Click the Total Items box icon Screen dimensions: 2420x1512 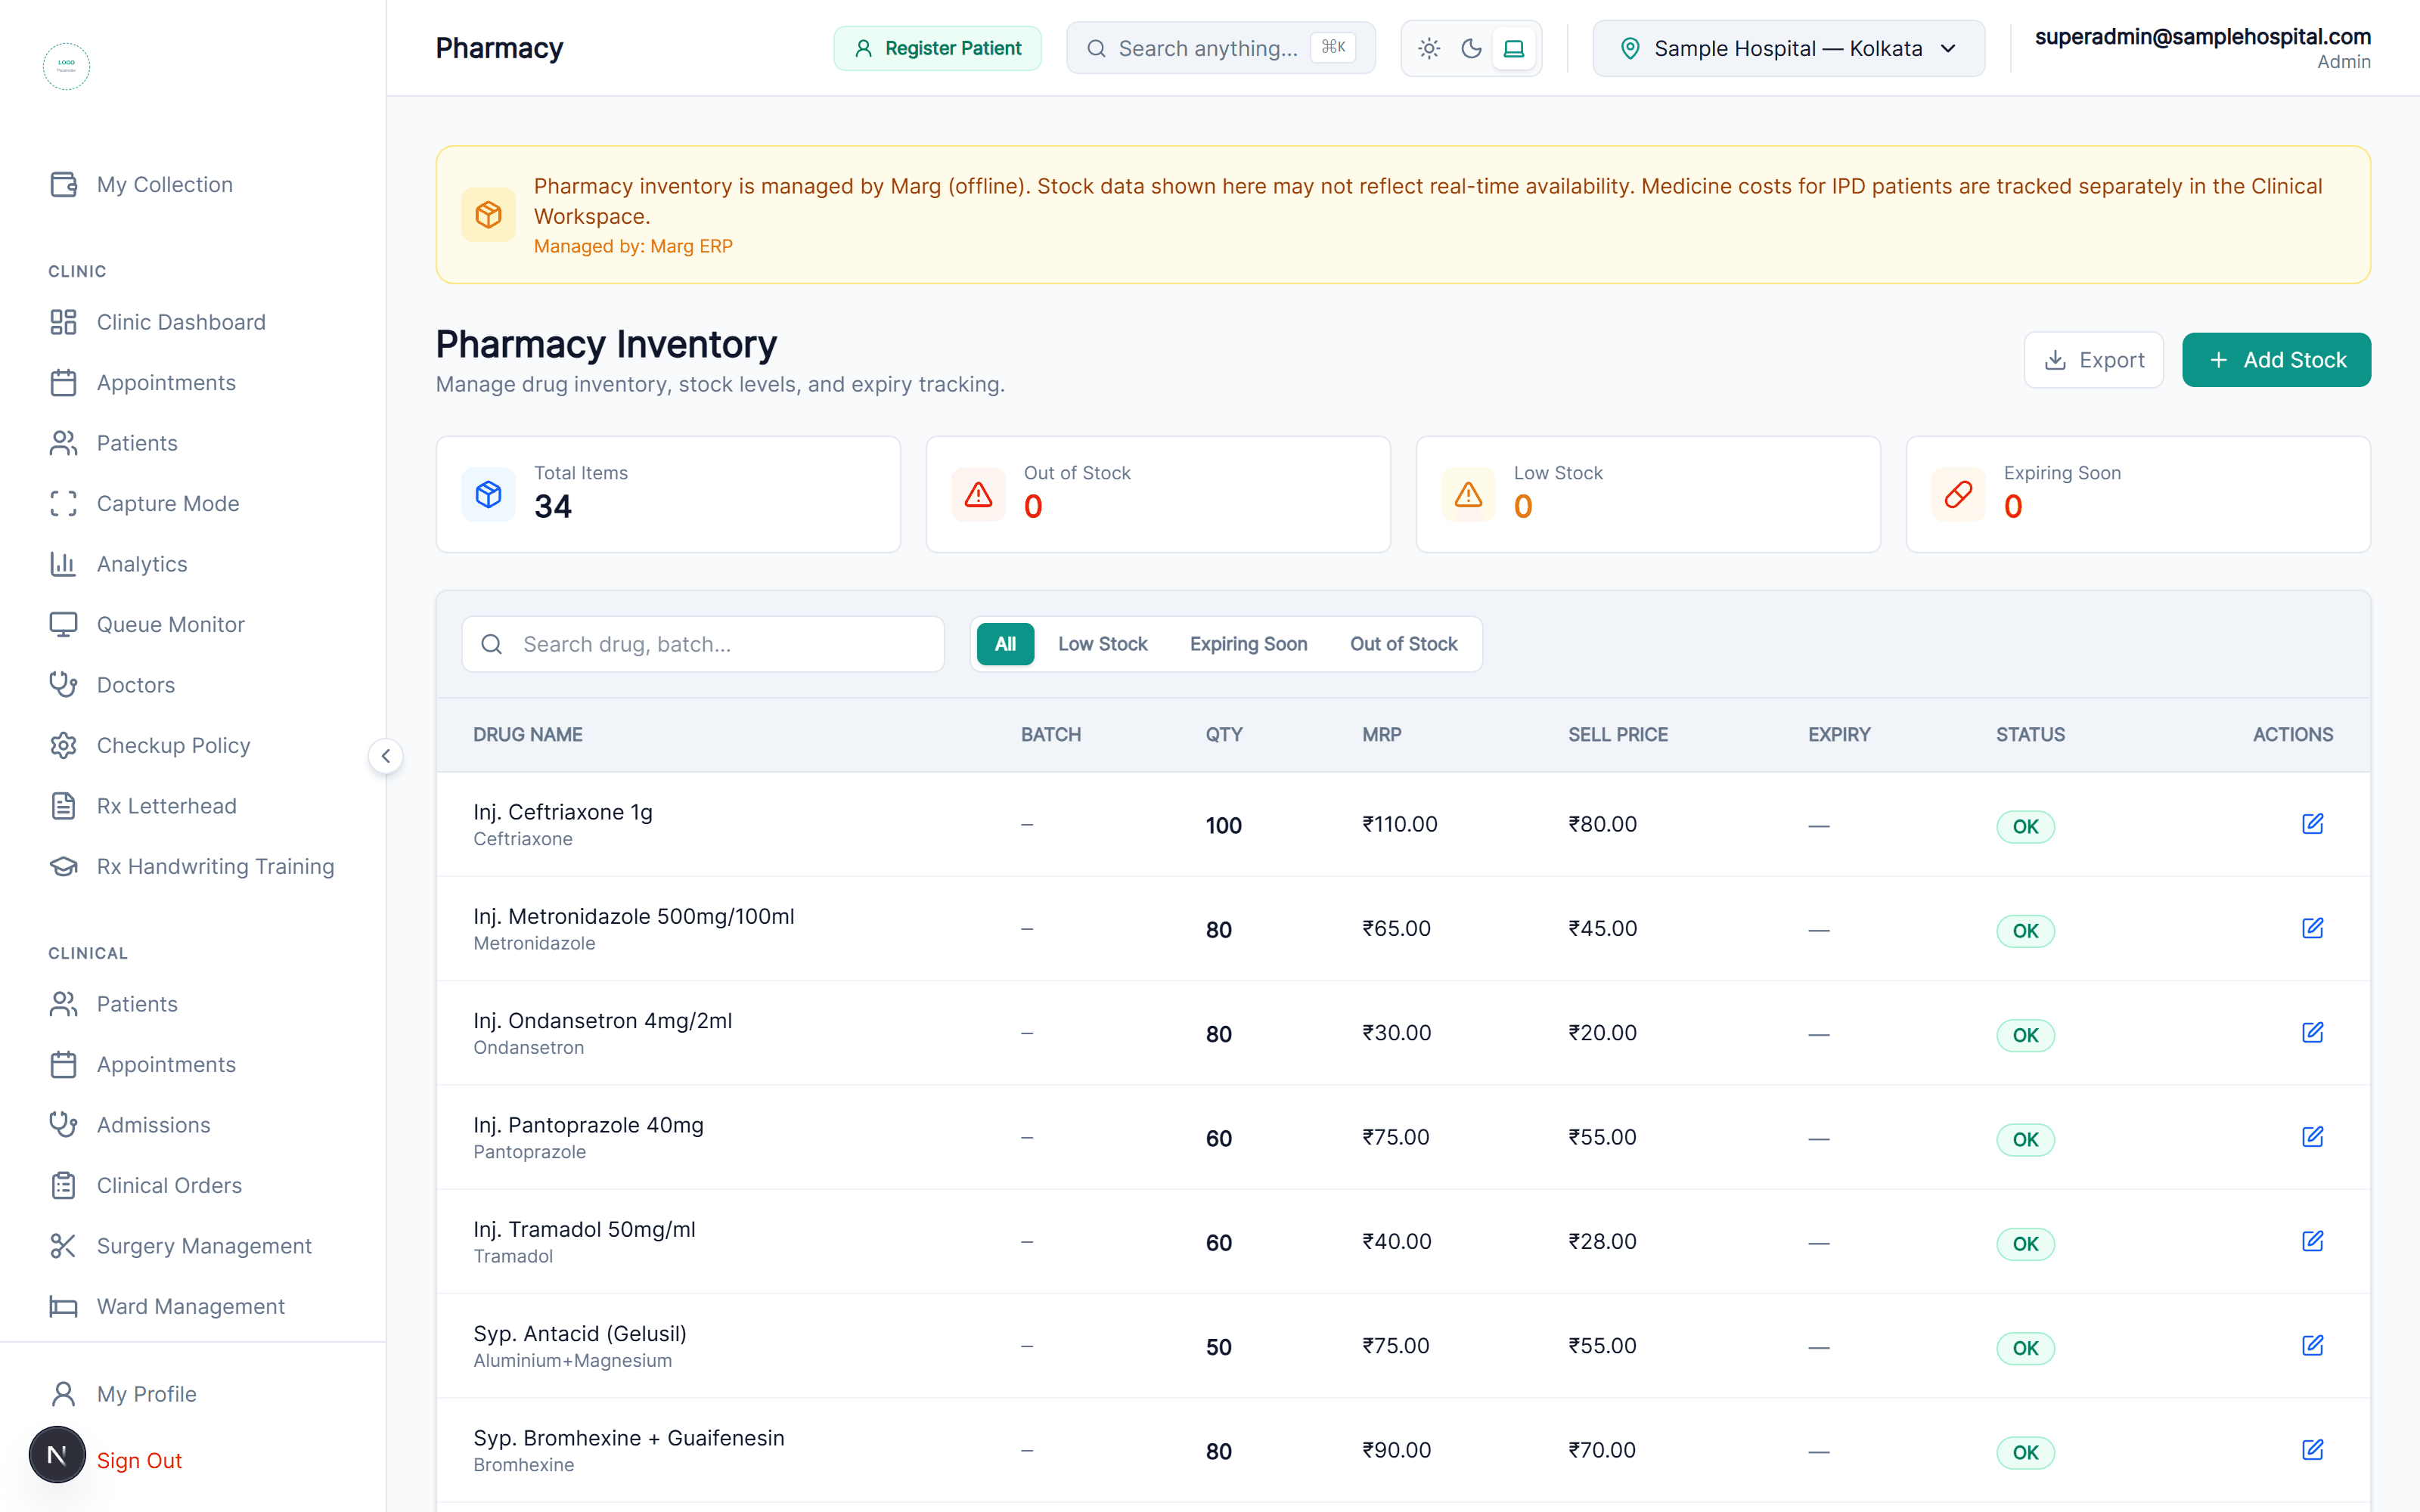(x=488, y=494)
